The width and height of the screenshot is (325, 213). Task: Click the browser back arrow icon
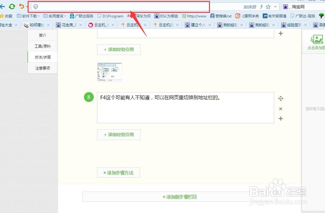(3, 6)
